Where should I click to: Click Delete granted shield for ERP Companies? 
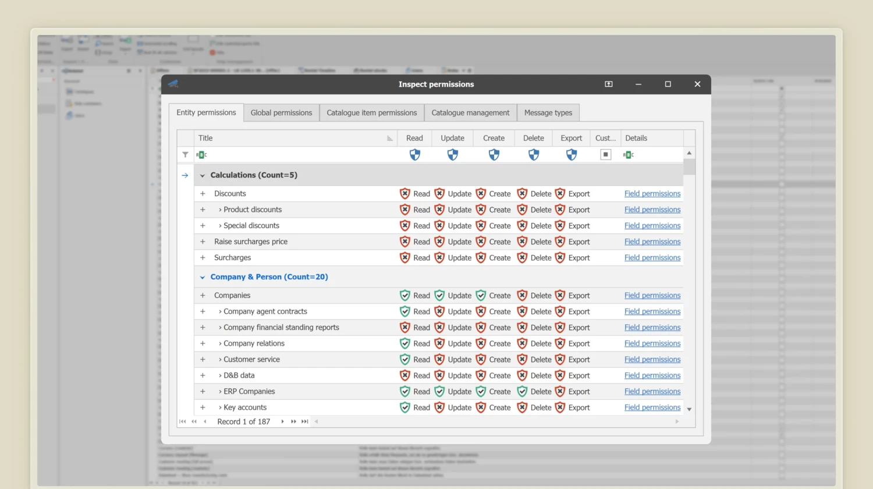tap(522, 392)
